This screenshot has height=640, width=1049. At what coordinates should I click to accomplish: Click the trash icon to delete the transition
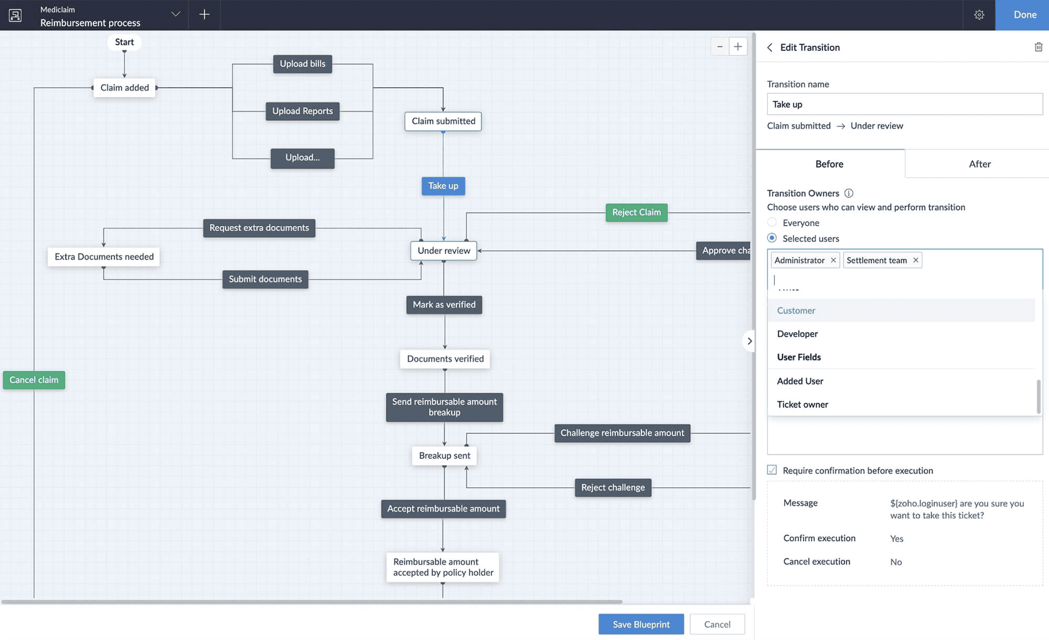point(1039,47)
